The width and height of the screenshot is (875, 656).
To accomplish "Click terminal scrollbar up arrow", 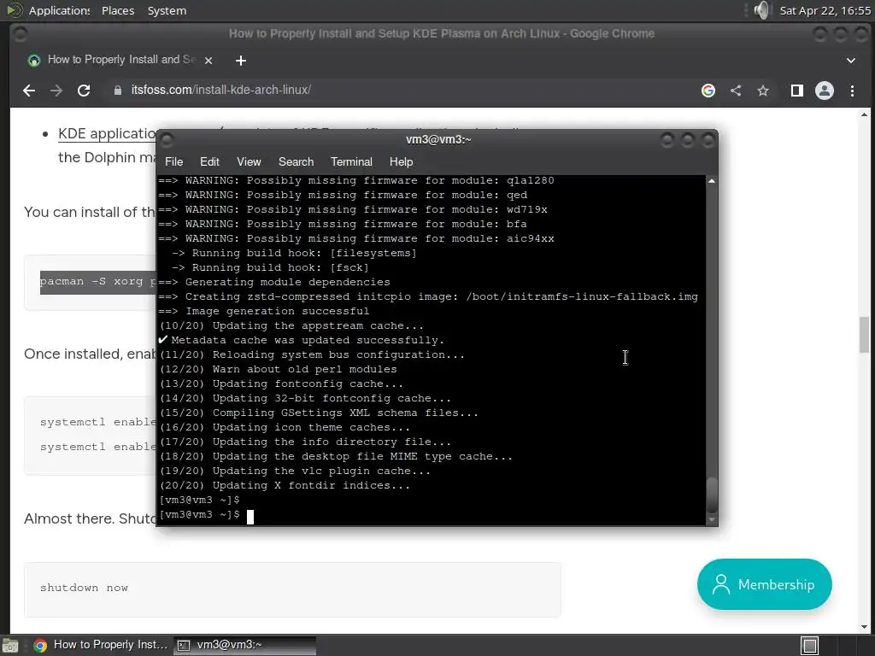I will pyautogui.click(x=712, y=181).
